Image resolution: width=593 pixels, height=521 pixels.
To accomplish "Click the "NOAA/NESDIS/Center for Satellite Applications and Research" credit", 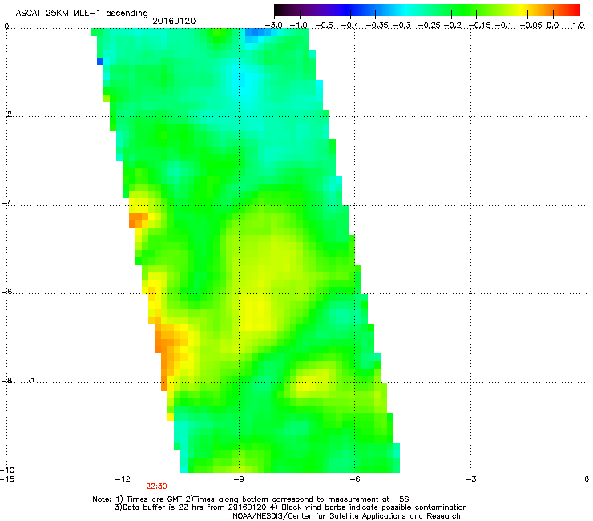I will coord(346,516).
